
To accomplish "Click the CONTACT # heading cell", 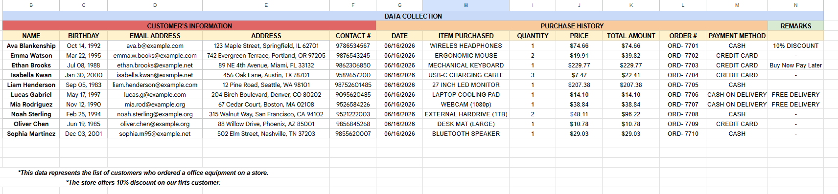I will point(353,36).
